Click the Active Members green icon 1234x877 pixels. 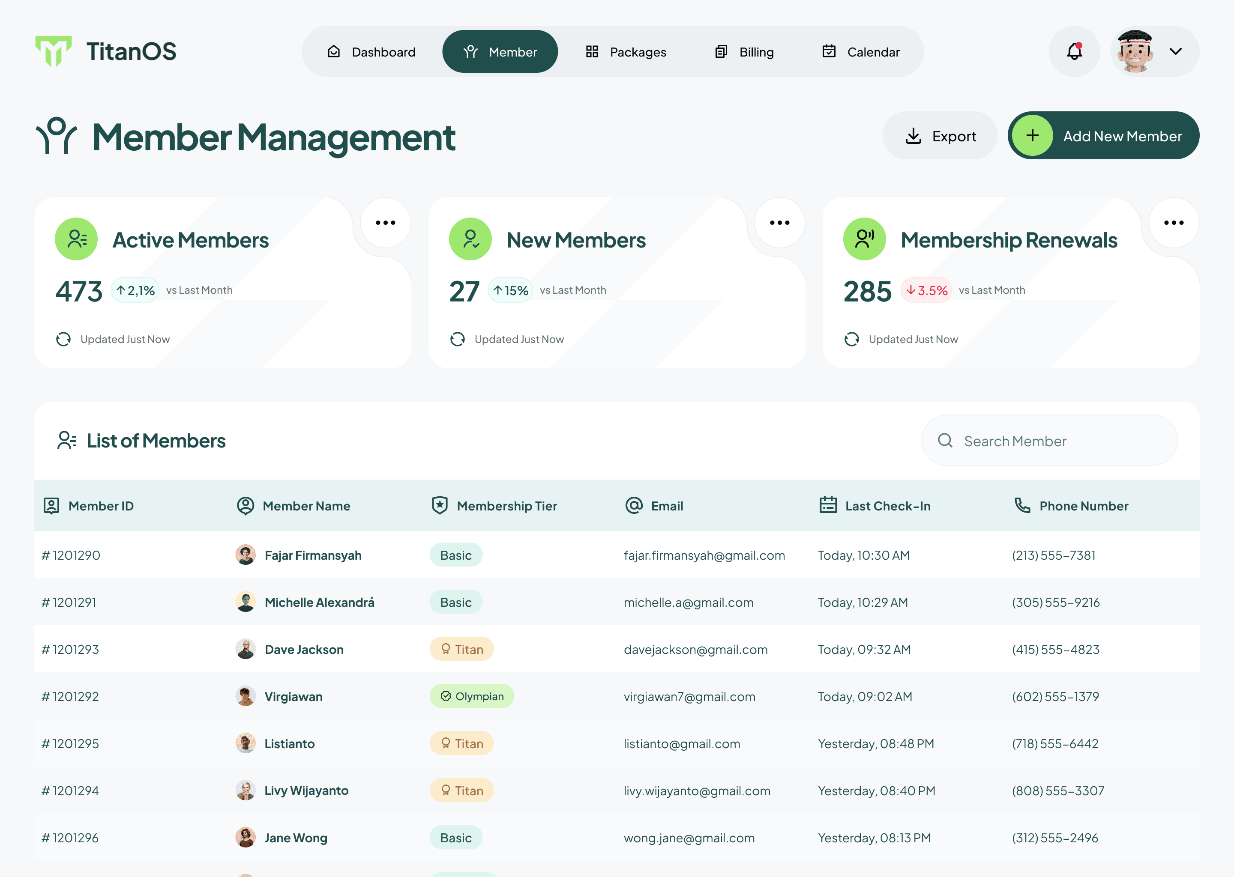pos(76,239)
